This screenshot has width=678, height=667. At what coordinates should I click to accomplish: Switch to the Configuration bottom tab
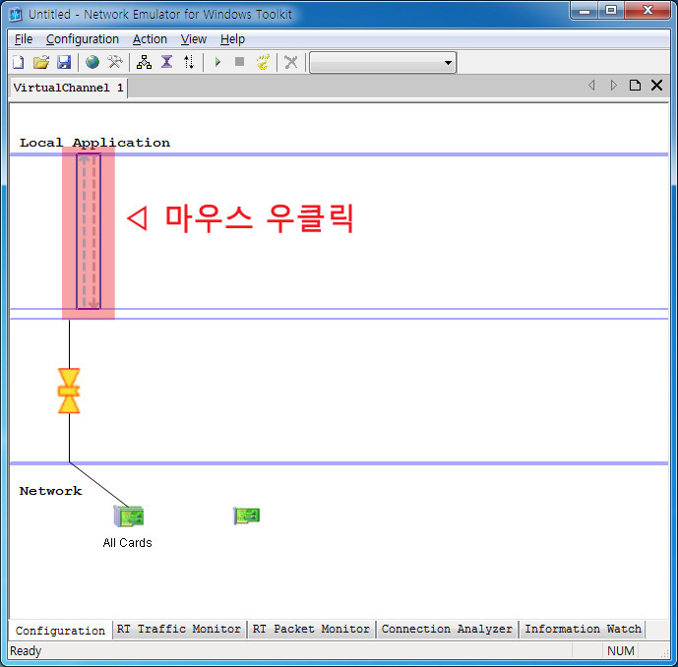[x=60, y=631]
